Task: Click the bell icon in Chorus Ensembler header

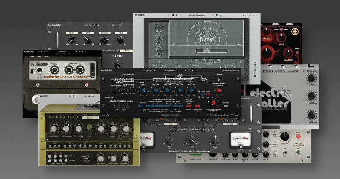Action: (x=86, y=52)
